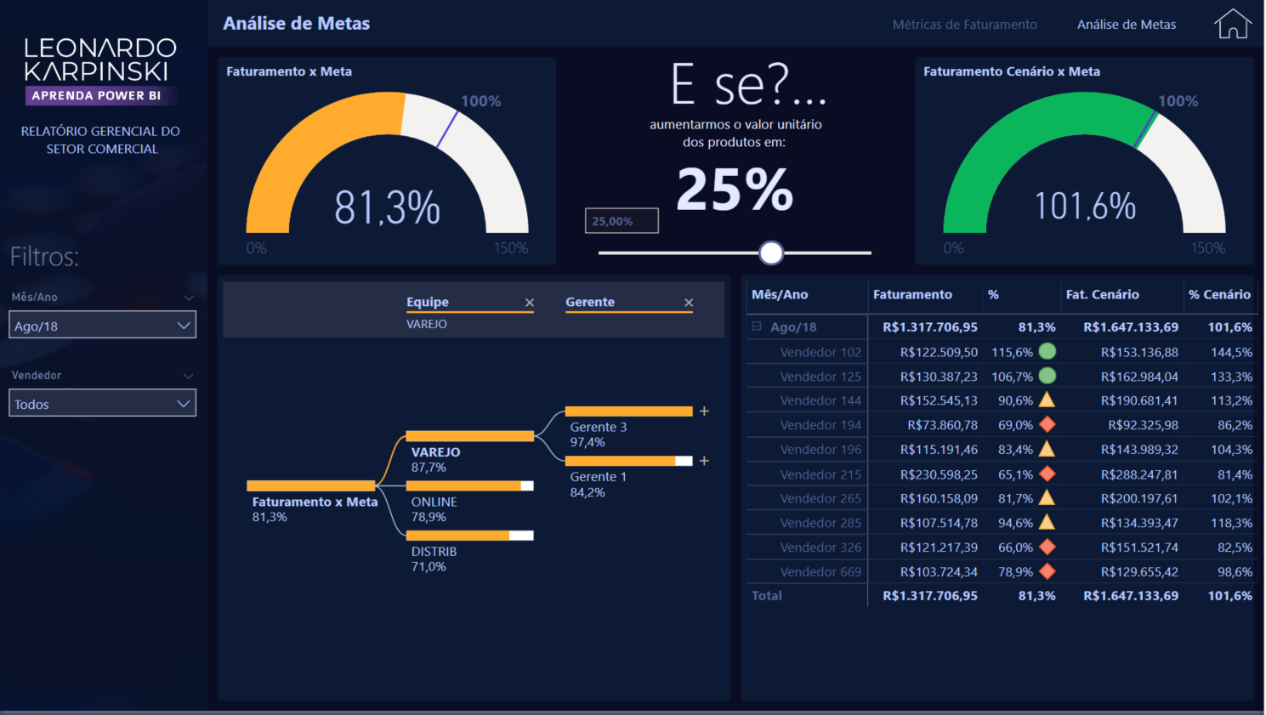Click the red diamond indicator for Vendedor 215
1266x715 pixels.
(1047, 474)
